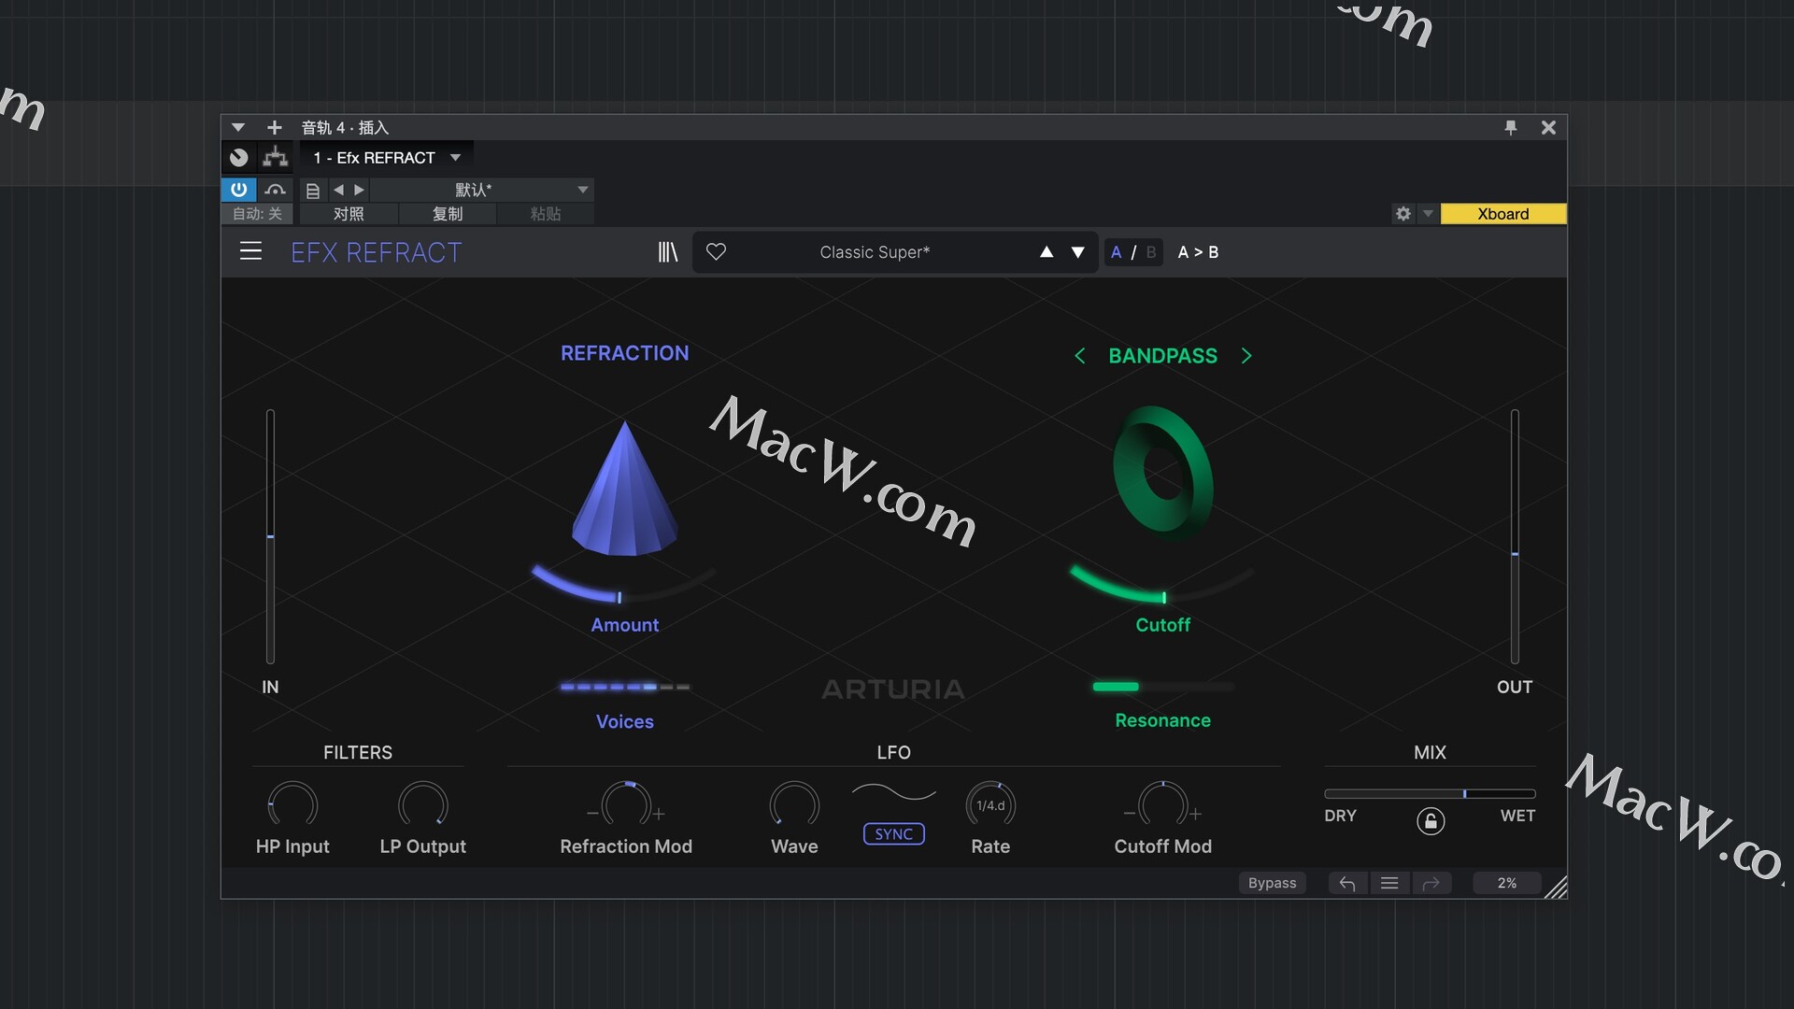Load previous host preset with left triangle
This screenshot has width=1794, height=1009.
339,190
